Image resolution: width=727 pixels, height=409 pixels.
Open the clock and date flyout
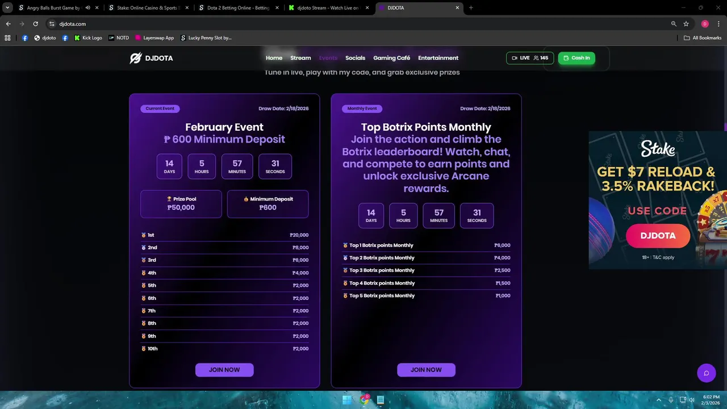(711, 400)
